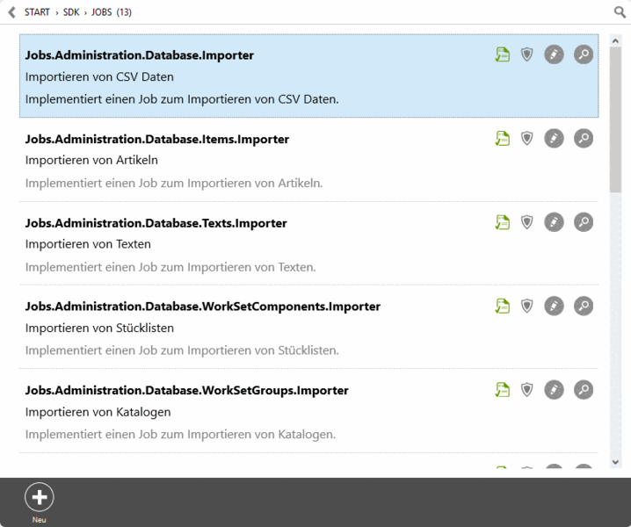Edit WorkSetComponents.Importer job with pencil icon
The width and height of the screenshot is (631, 527).
[x=555, y=306]
